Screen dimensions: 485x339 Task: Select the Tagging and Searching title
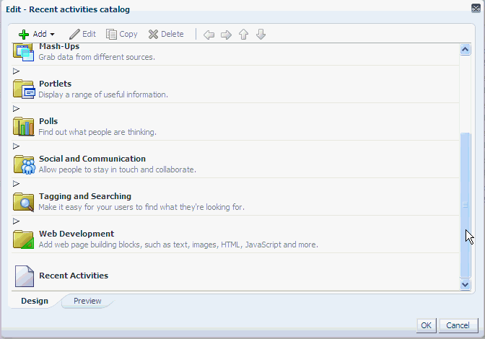pyautogui.click(x=85, y=196)
